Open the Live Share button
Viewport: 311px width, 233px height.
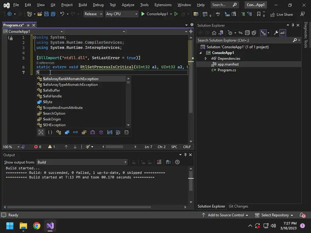(x=282, y=15)
